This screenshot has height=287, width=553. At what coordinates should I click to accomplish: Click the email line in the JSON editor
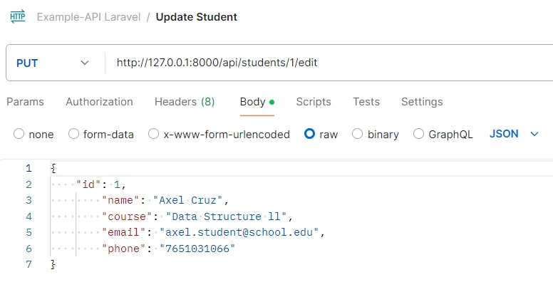214,232
